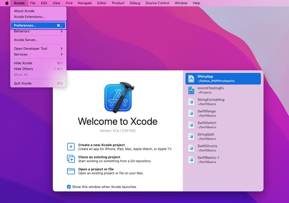Select SwiftBasics-1 in recent projects

click(223, 160)
